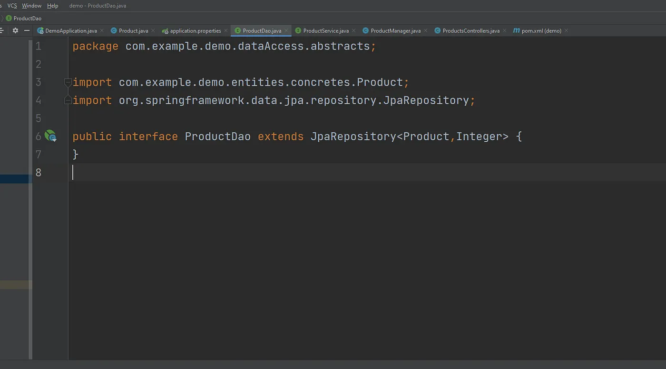Click the application.properties file icon in tab
Image resolution: width=666 pixels, height=369 pixels.
pyautogui.click(x=165, y=31)
